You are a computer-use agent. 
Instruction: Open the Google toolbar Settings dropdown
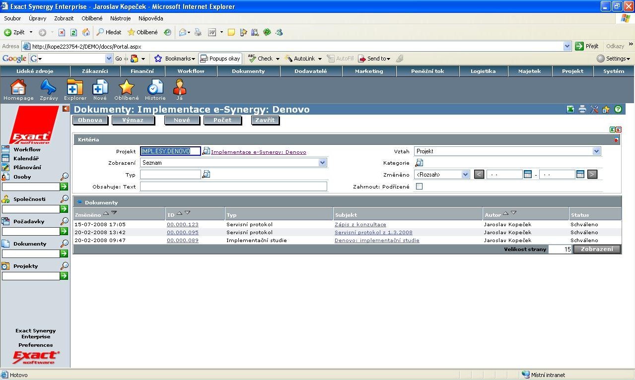tap(614, 59)
